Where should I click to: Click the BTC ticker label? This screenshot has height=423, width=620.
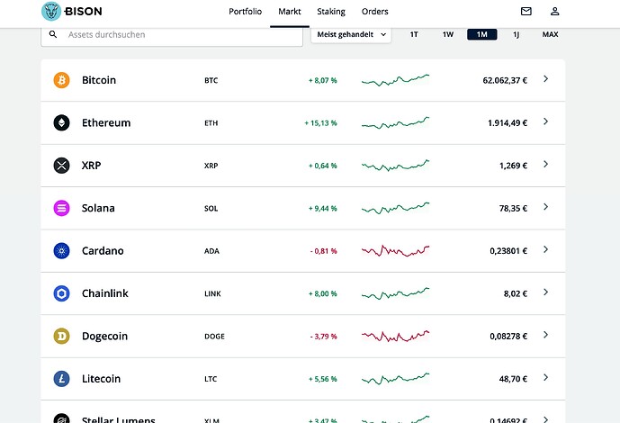coord(211,80)
